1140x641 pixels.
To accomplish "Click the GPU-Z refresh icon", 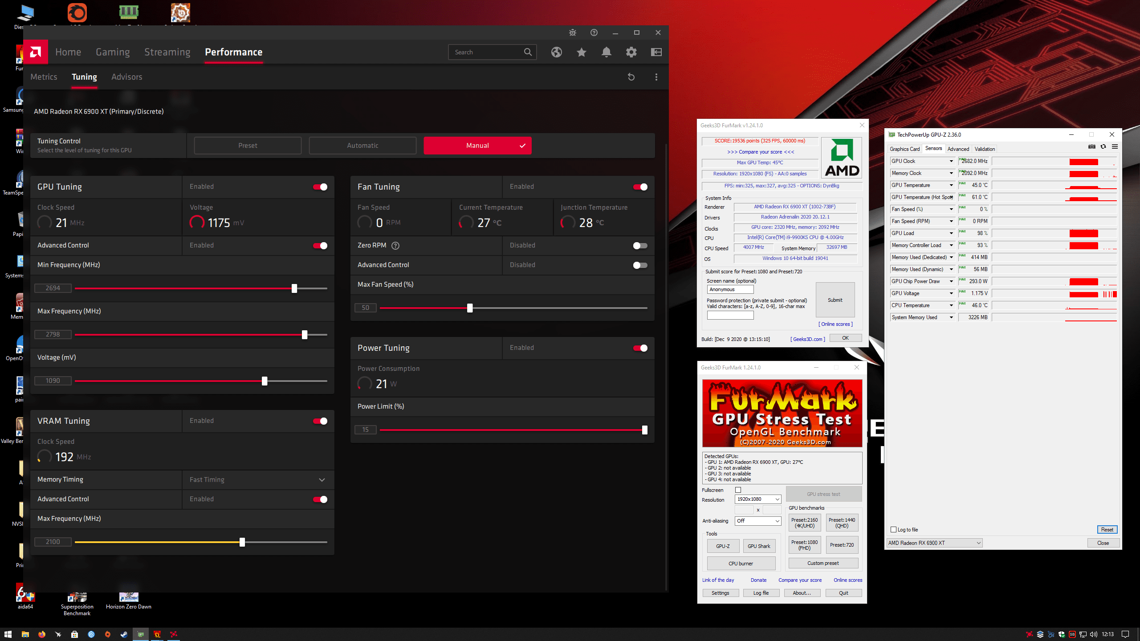I will pos(1103,146).
